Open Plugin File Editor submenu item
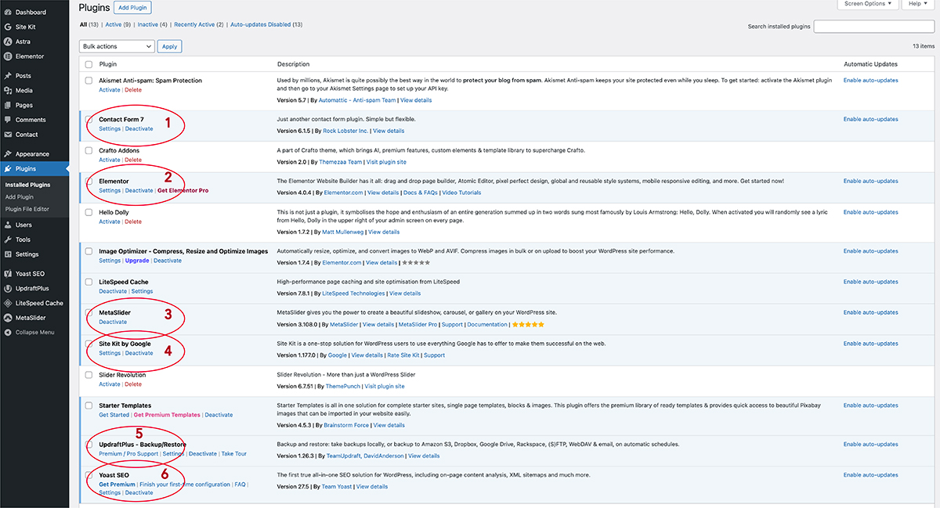 coord(27,209)
